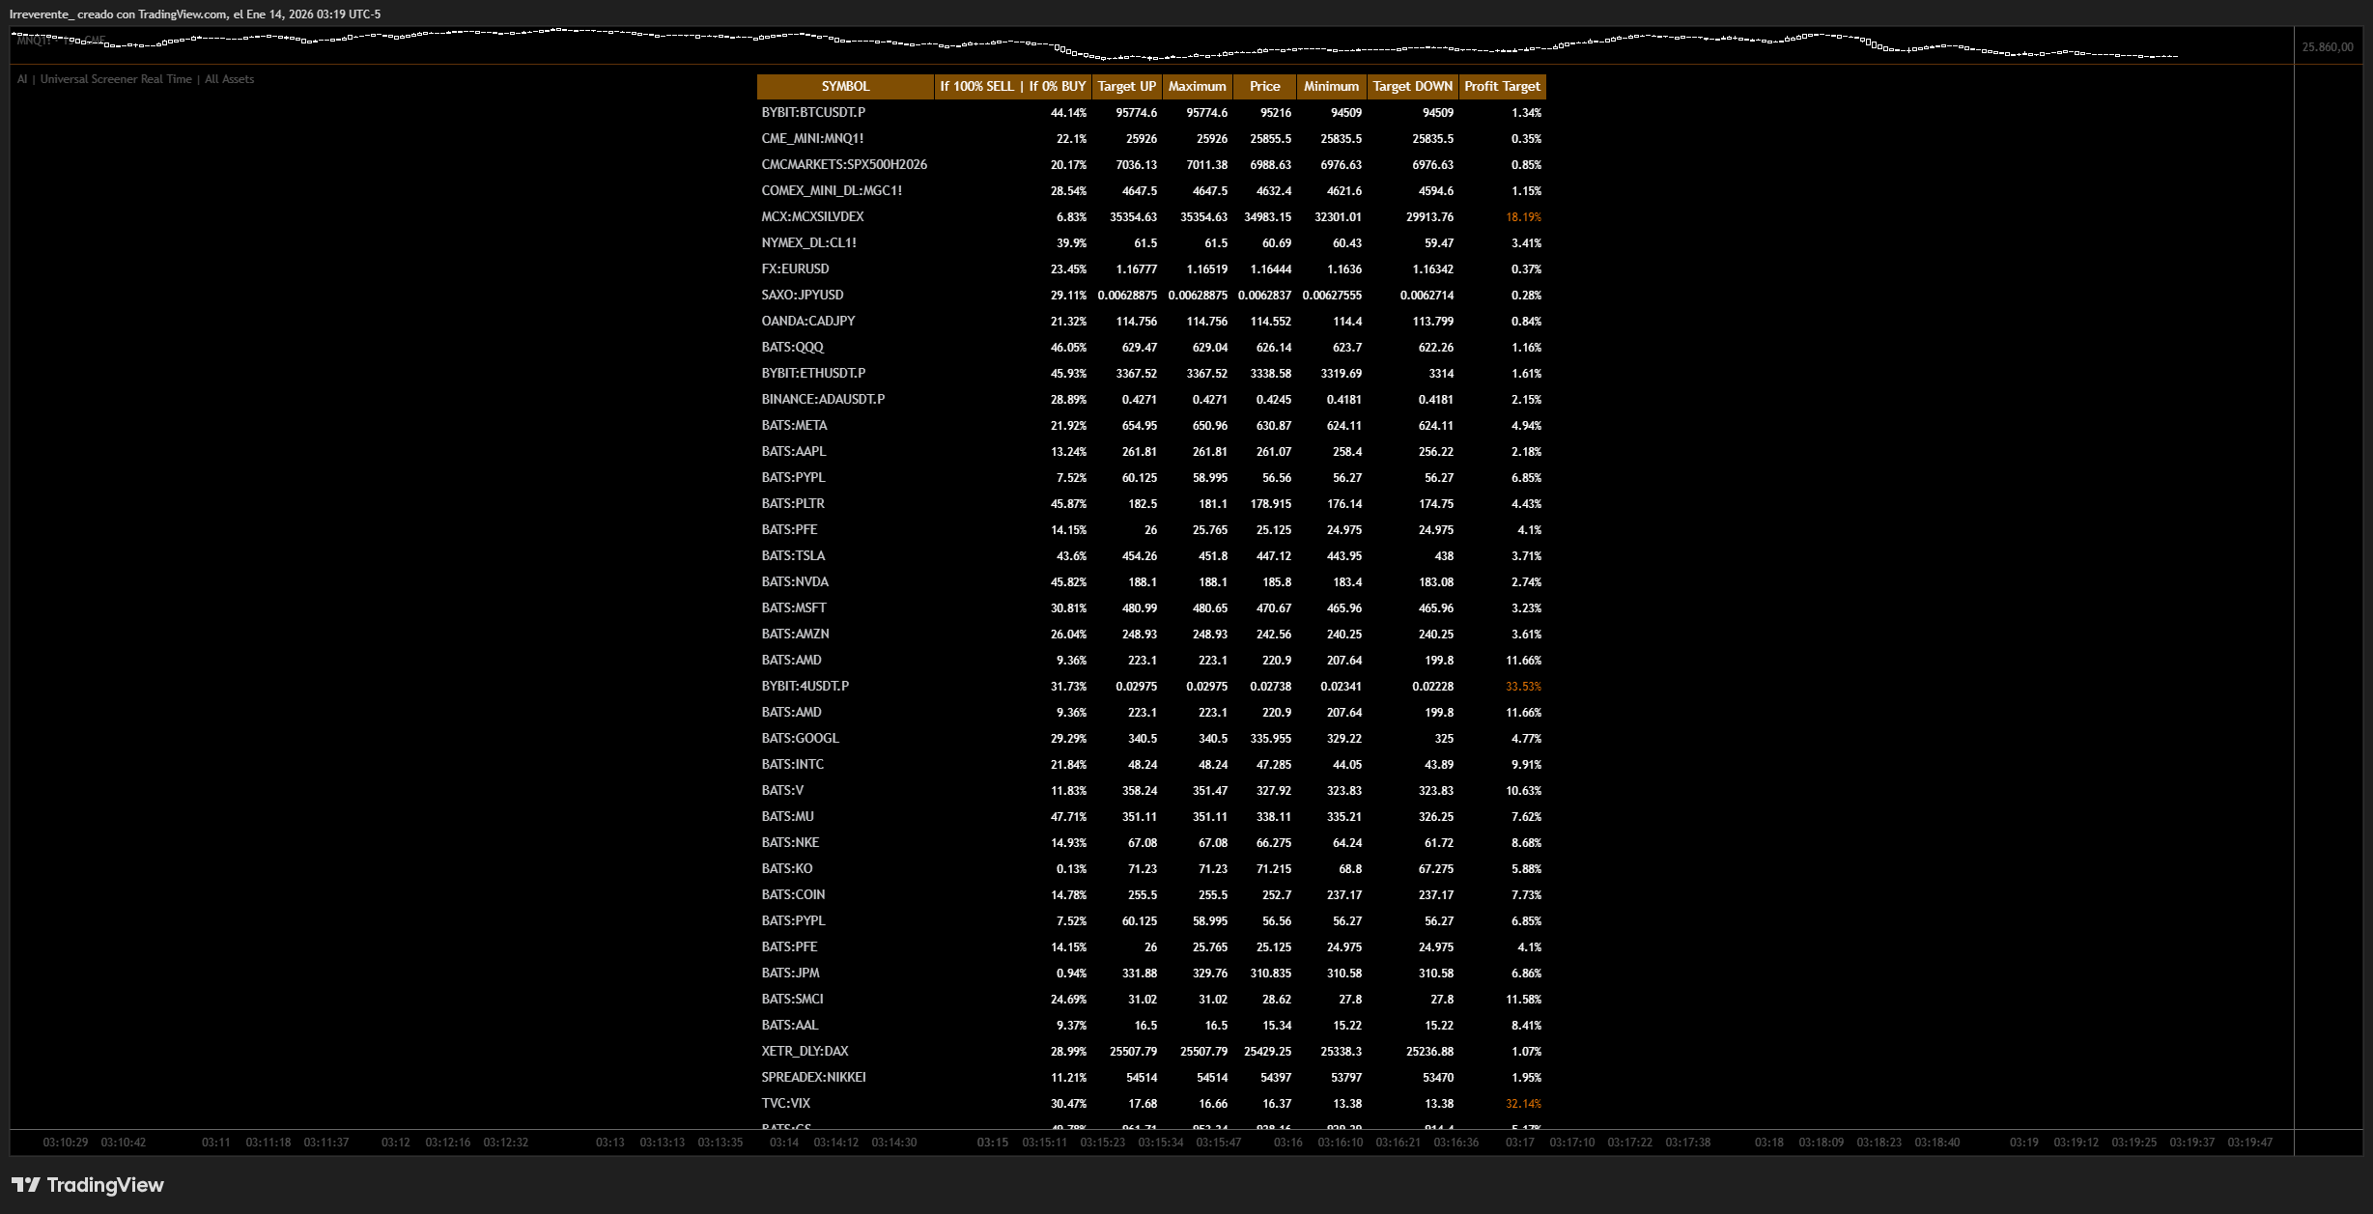Select the BATS:TSLA symbol
2373x1214 pixels.
(x=793, y=556)
